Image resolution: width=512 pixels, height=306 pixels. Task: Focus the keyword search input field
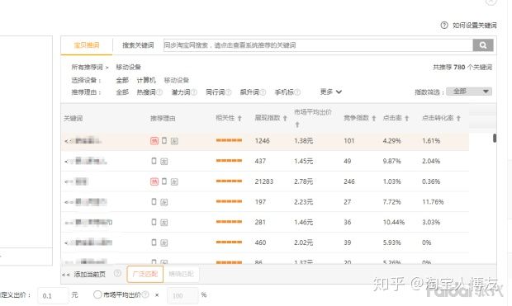pos(318,45)
